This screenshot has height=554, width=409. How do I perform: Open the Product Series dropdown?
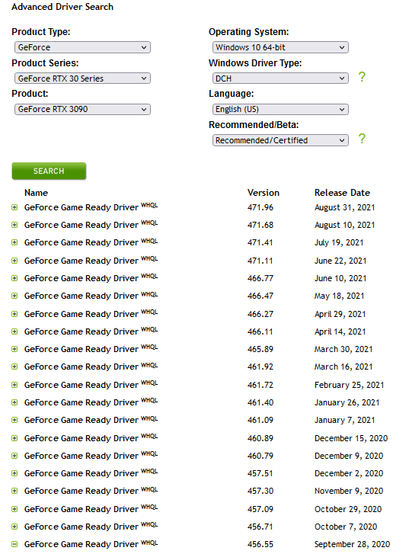coord(82,78)
